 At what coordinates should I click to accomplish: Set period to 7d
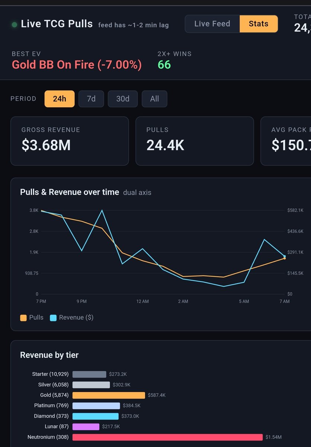tap(91, 99)
